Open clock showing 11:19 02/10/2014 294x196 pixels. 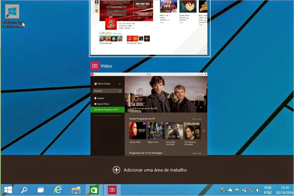[x=284, y=190]
